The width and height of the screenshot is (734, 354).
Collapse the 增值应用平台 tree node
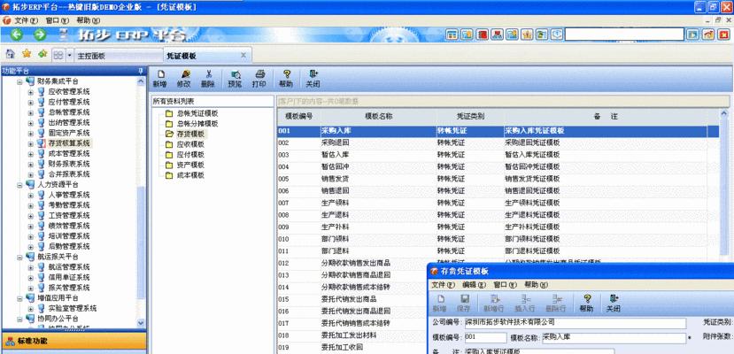pos(20,298)
